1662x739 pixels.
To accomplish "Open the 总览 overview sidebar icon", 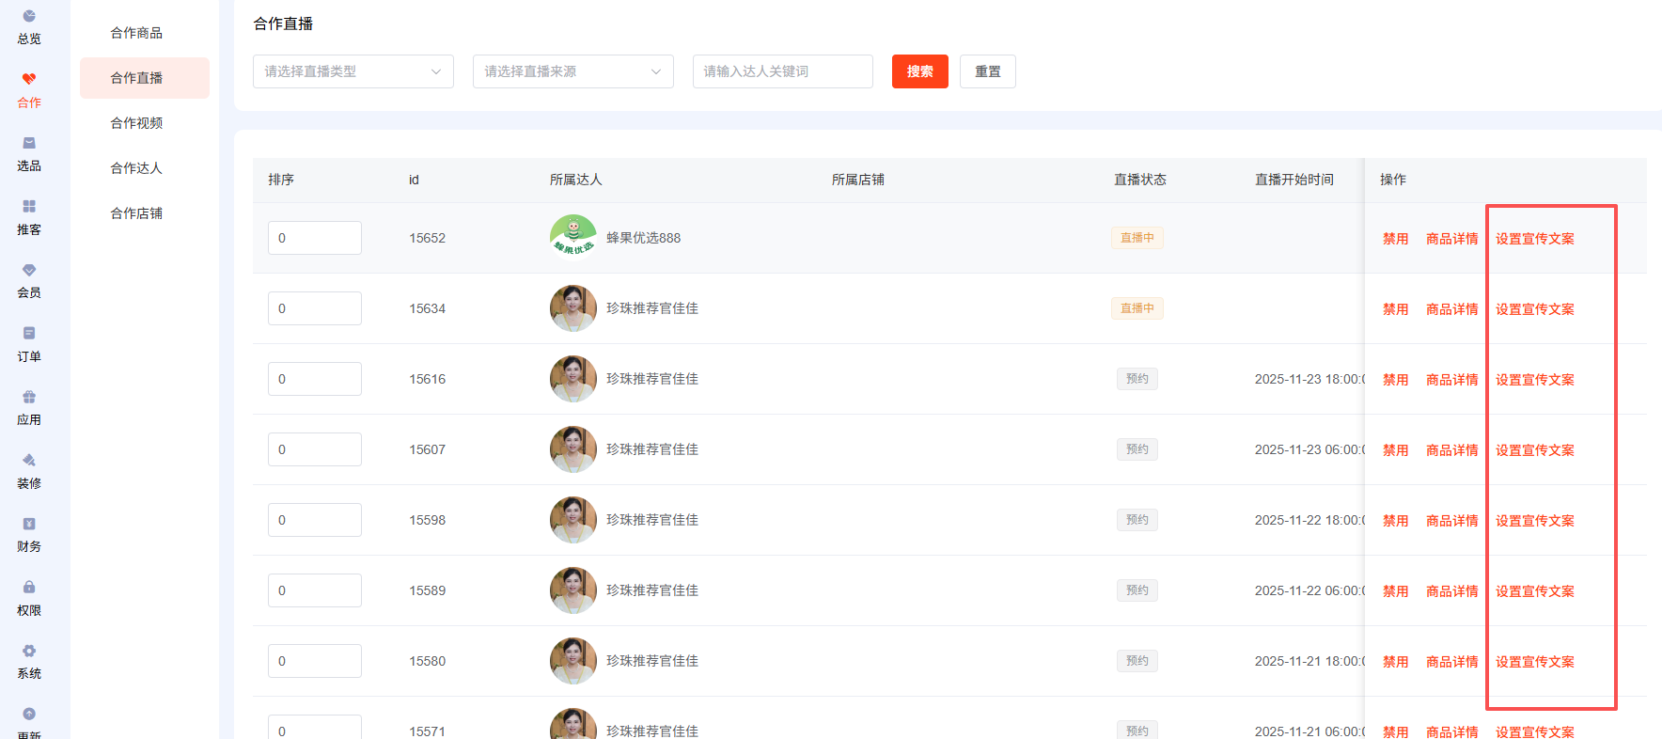I will pos(29,17).
